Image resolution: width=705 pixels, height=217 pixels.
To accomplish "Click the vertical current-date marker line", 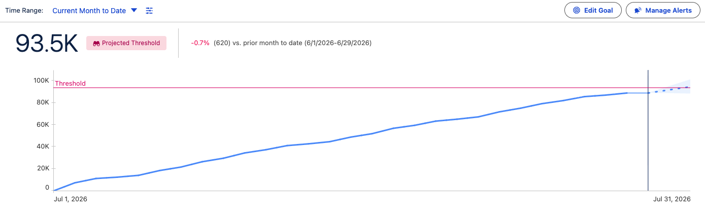I will [648, 130].
